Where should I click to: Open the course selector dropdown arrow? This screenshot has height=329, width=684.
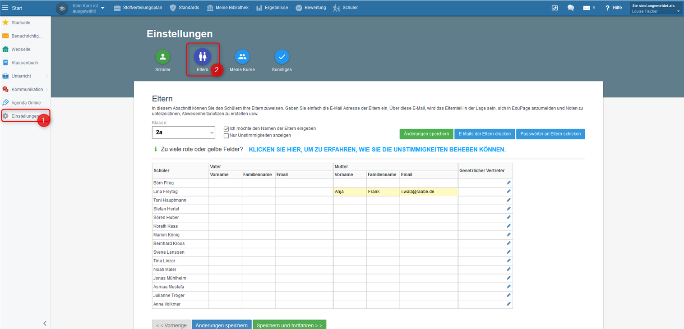click(x=103, y=8)
